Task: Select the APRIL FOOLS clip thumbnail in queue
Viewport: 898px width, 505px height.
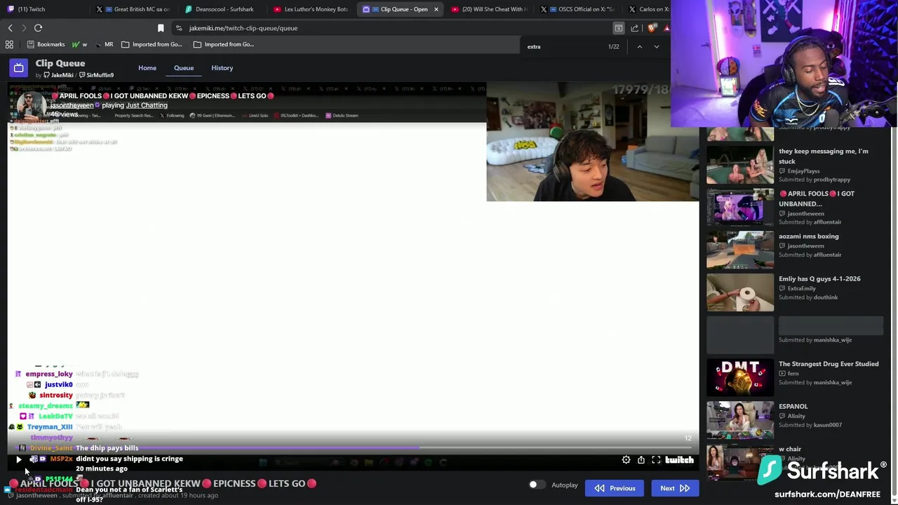Action: coord(740,208)
